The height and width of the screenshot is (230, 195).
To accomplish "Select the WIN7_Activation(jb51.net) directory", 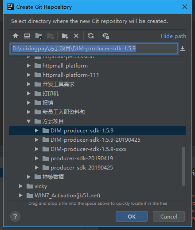I will coord(97,196).
